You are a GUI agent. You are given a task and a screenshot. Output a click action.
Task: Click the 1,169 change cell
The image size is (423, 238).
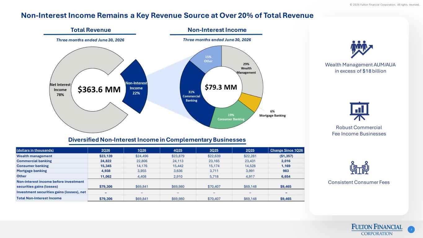(286, 166)
